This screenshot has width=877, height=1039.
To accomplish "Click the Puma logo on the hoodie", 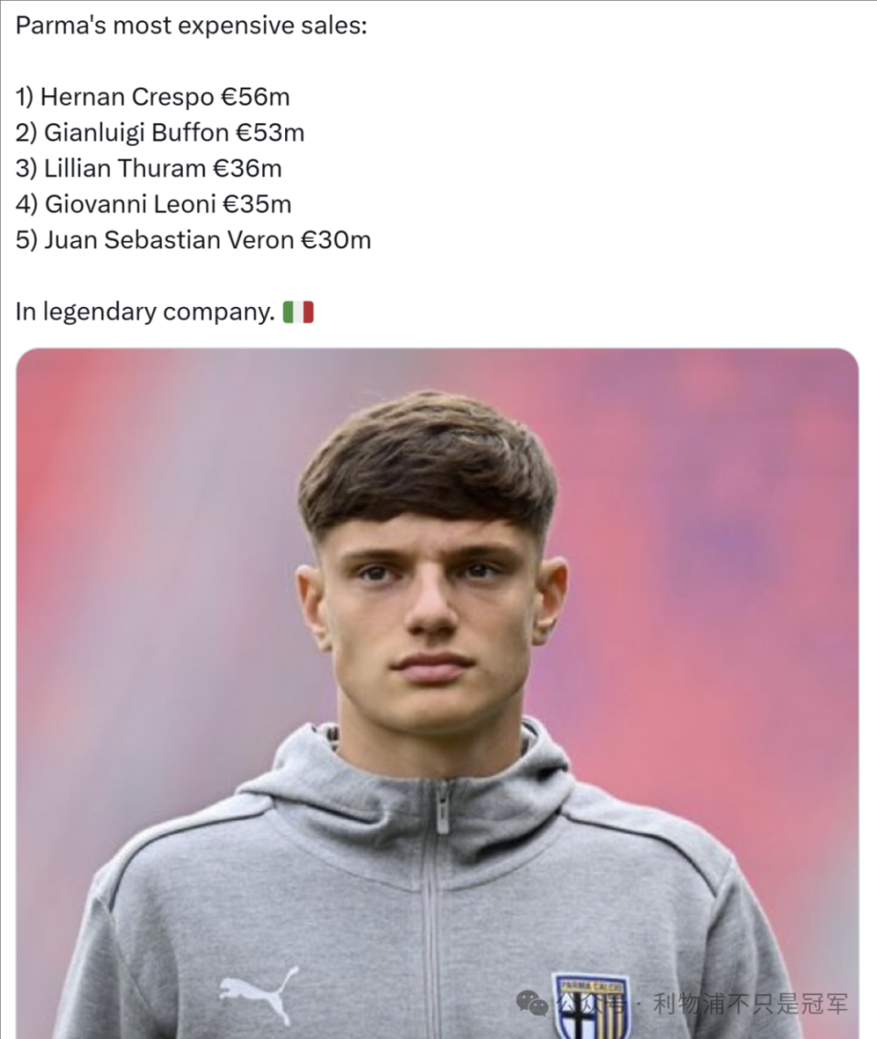I will click(259, 993).
